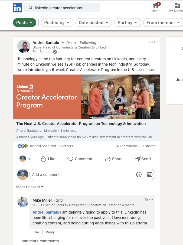Open the From member filter menu
Viewport: 183px width, 245px height.
pos(163,22)
